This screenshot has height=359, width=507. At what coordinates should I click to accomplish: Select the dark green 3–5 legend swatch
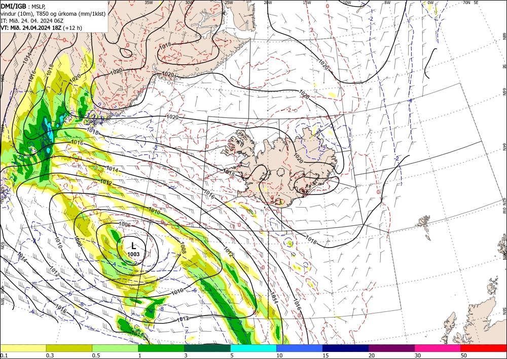click(x=207, y=348)
